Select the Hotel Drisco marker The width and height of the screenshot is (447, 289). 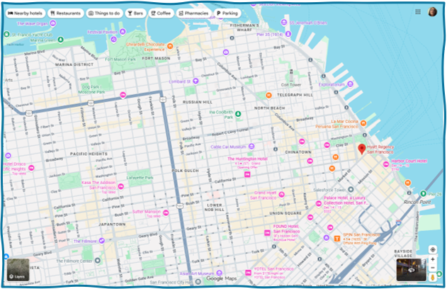point(31,168)
